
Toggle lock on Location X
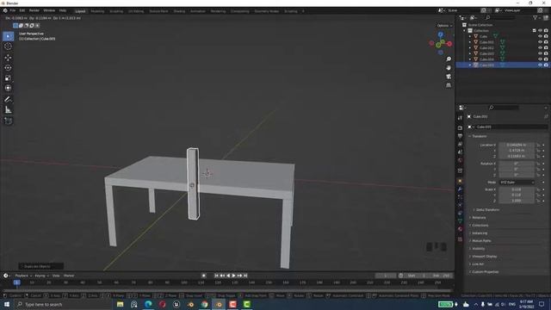(x=538, y=145)
